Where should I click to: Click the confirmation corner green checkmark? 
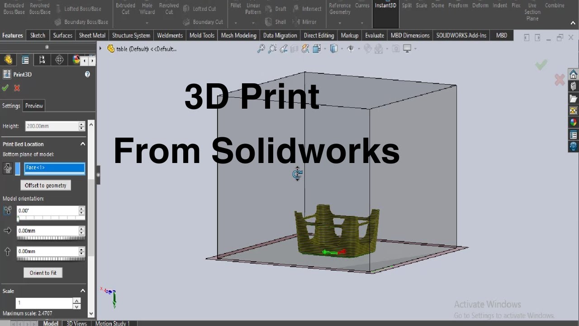point(541,65)
